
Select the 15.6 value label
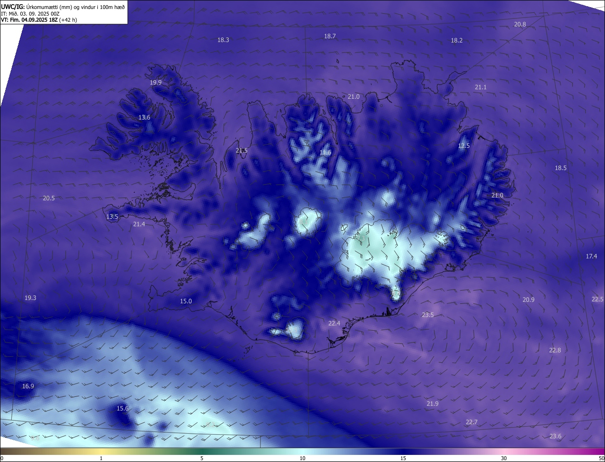[122, 409]
